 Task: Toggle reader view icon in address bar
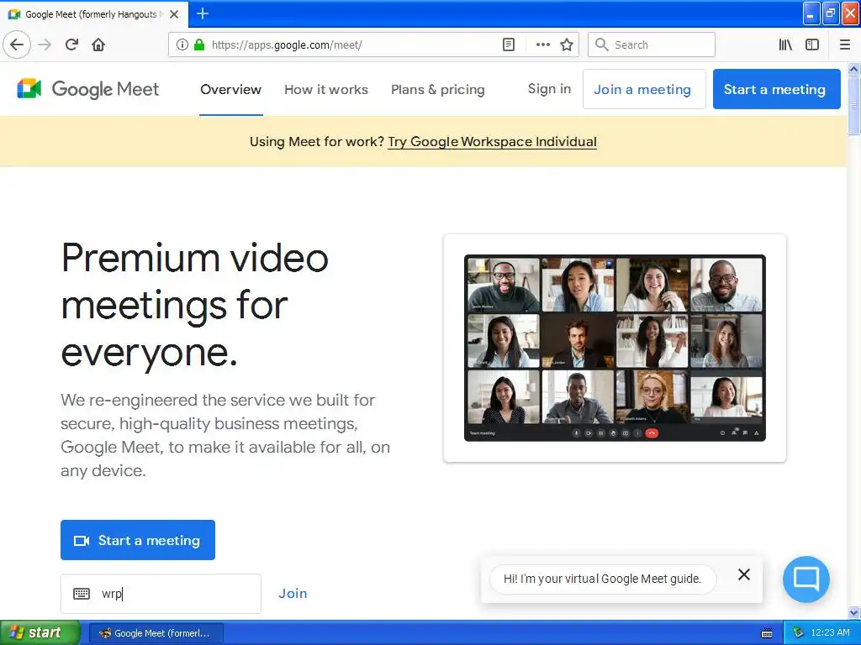click(x=509, y=45)
